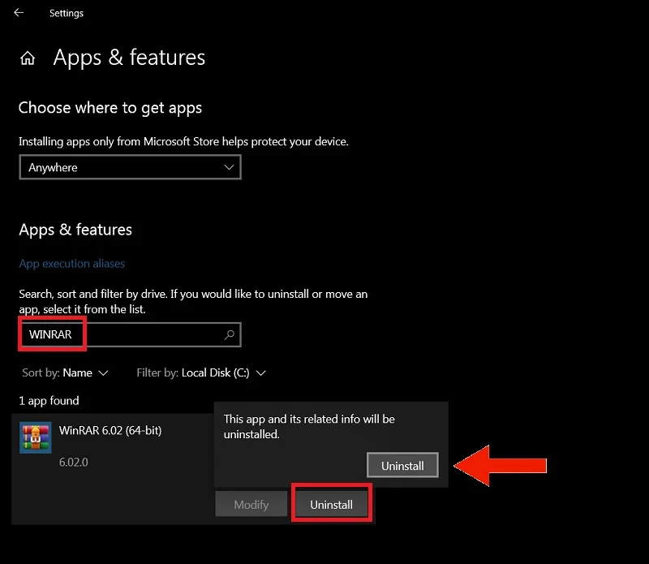Click the search magnifier icon

230,334
